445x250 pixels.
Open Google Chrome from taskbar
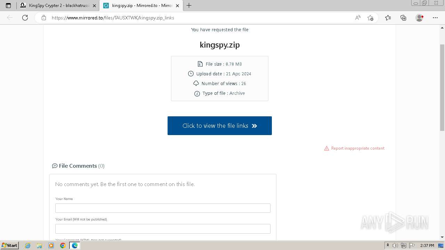[63, 245]
